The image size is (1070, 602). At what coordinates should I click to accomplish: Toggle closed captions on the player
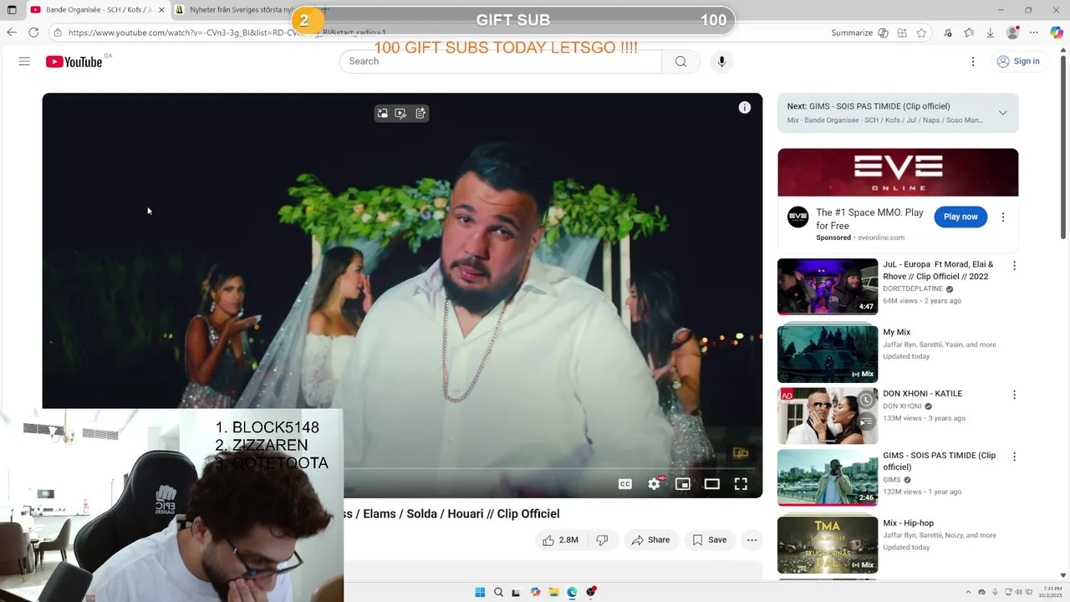click(x=624, y=483)
